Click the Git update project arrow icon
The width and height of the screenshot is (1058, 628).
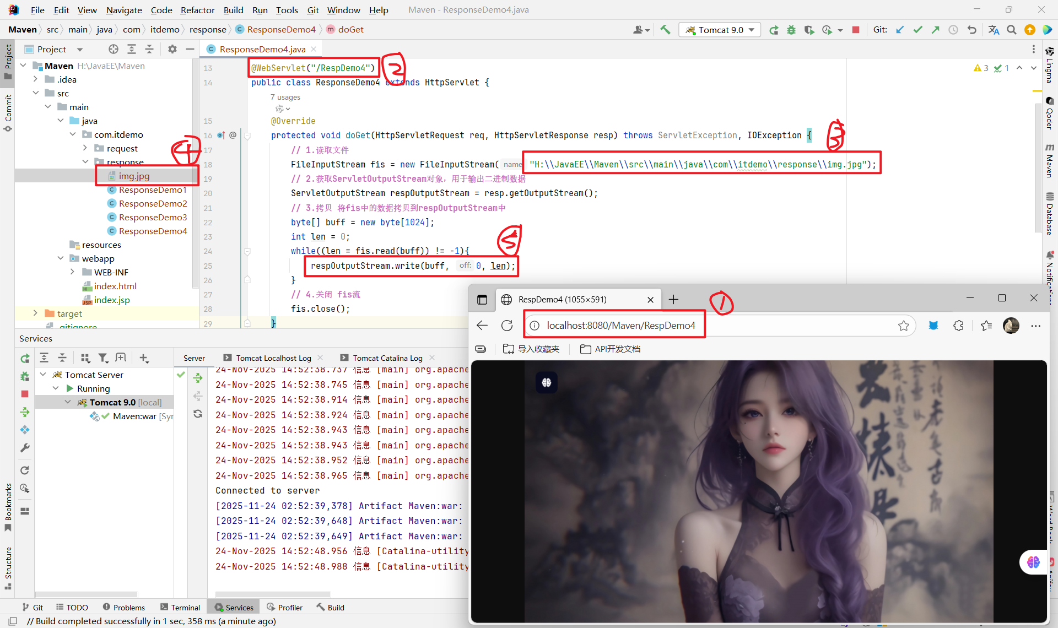(x=900, y=30)
